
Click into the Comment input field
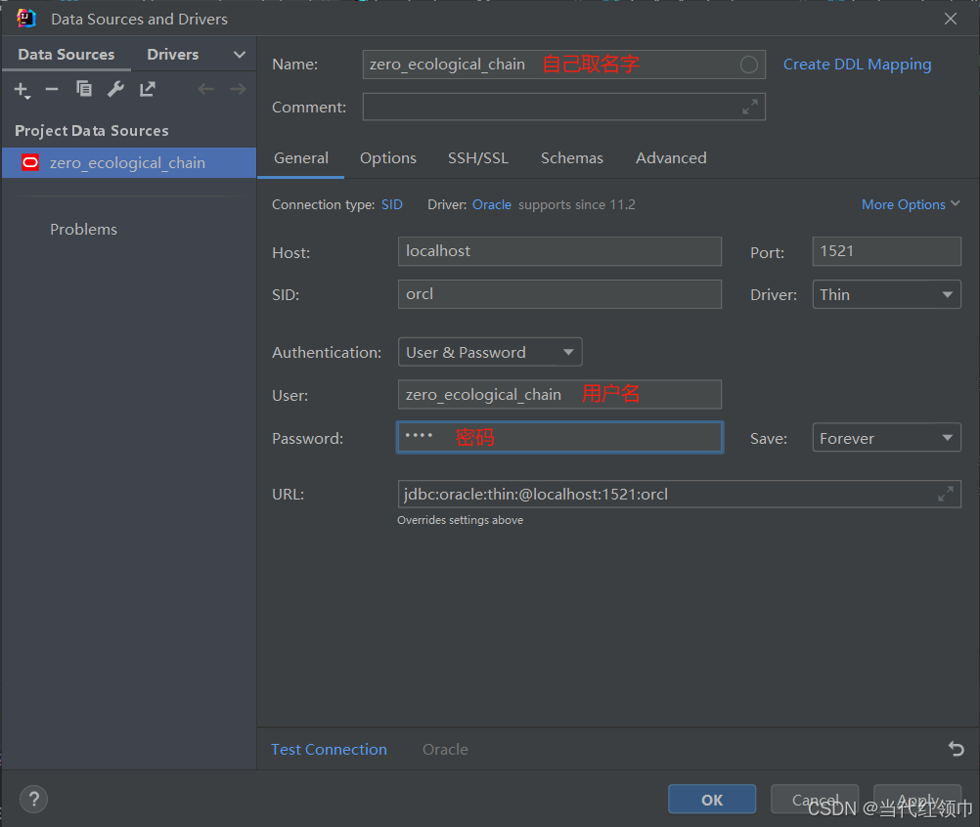pyautogui.click(x=563, y=107)
